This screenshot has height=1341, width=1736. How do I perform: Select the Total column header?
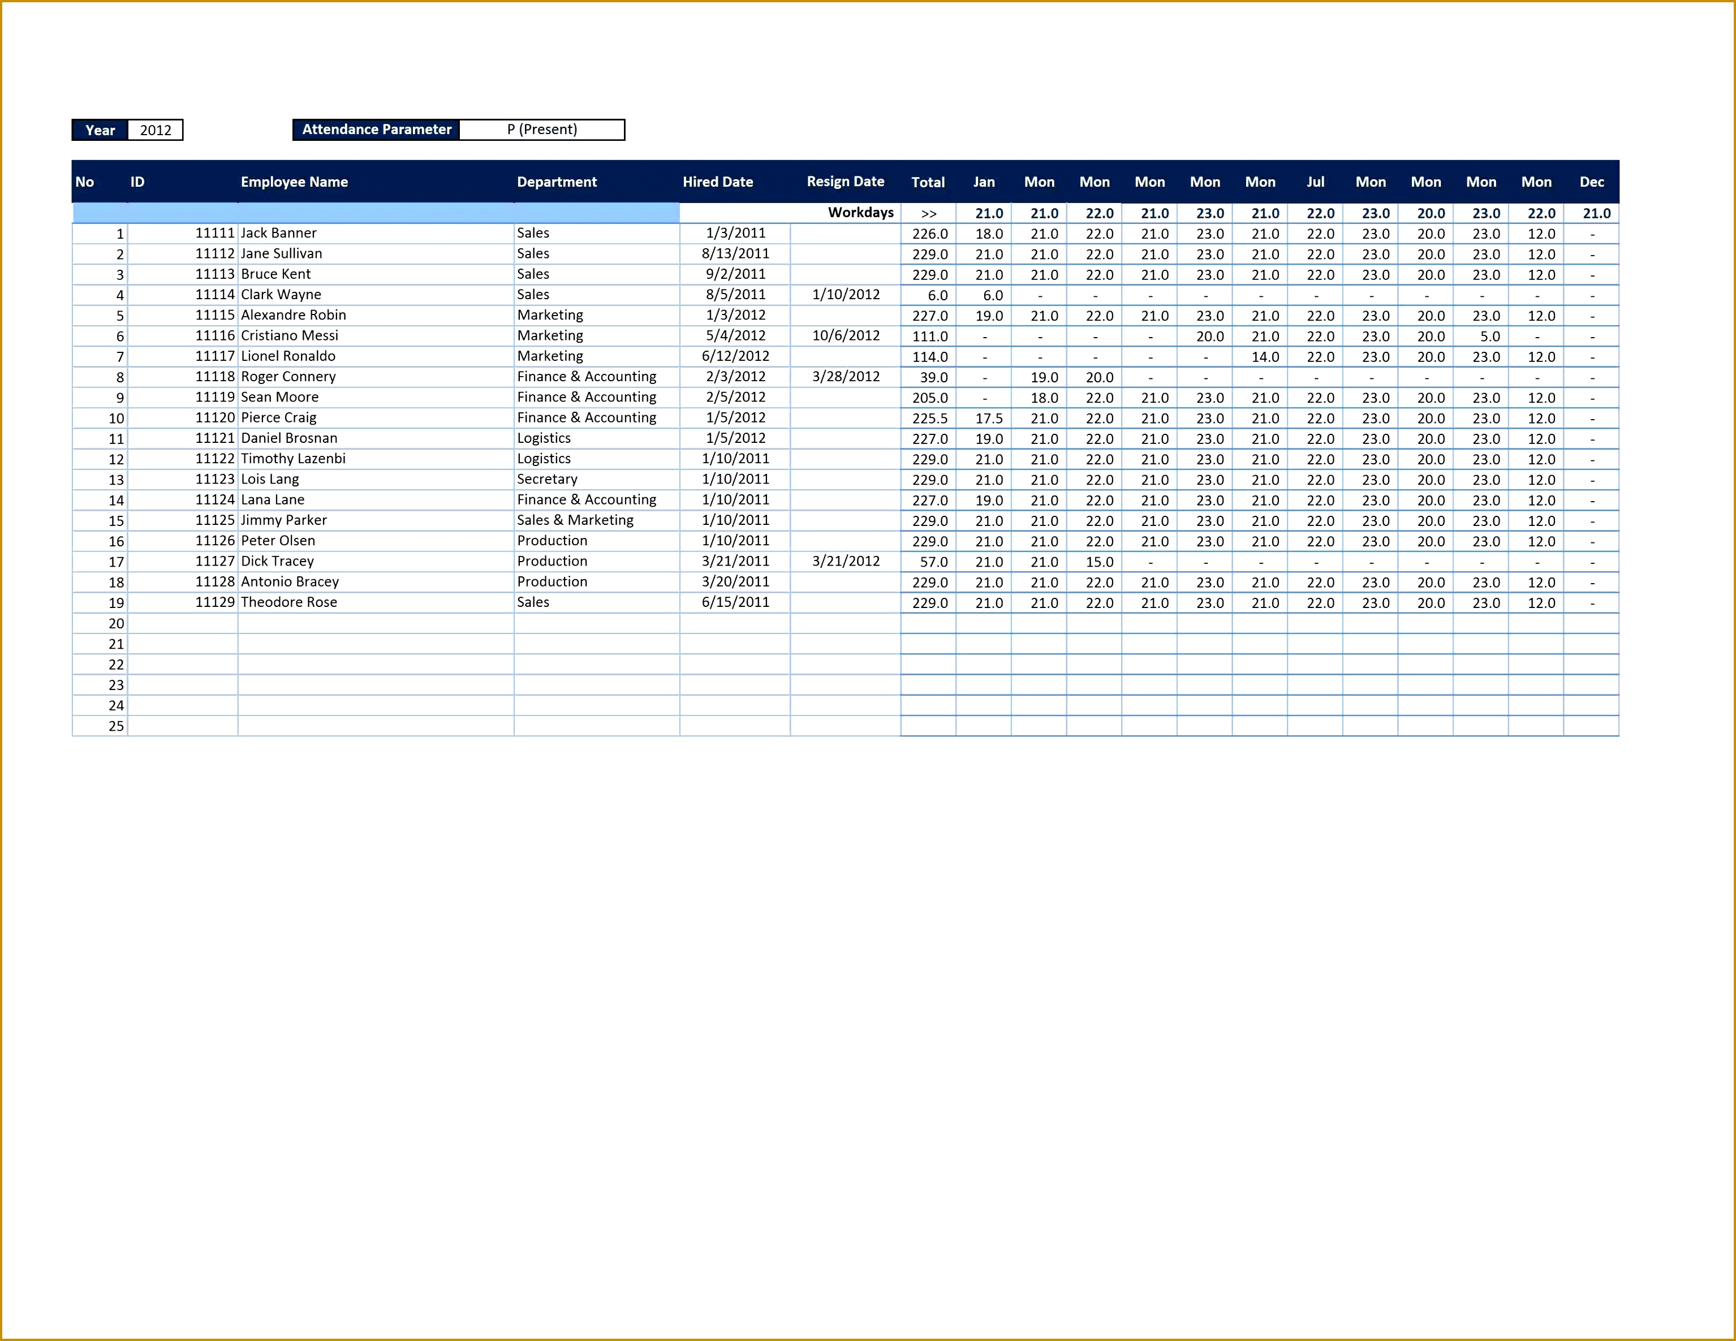(x=928, y=182)
